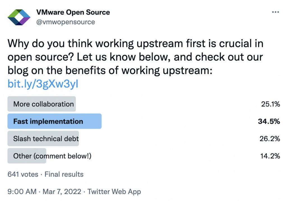
Task: Click the 34.5% winning poll percentage
Action: (x=269, y=121)
